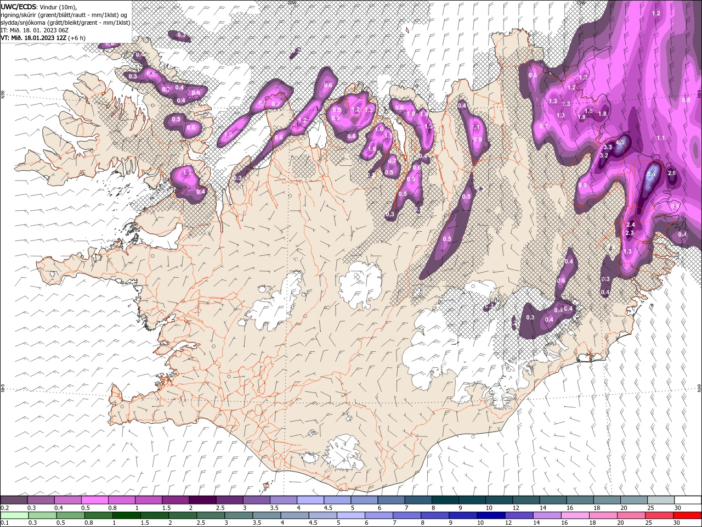This screenshot has width=702, height=527.
Task: Click the '12' label on the rain scale
Action: tap(508, 523)
